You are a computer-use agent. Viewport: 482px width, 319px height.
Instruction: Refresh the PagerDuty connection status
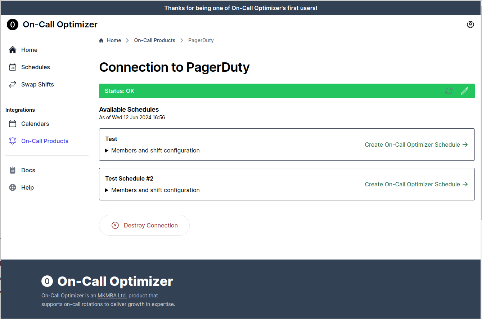click(449, 91)
